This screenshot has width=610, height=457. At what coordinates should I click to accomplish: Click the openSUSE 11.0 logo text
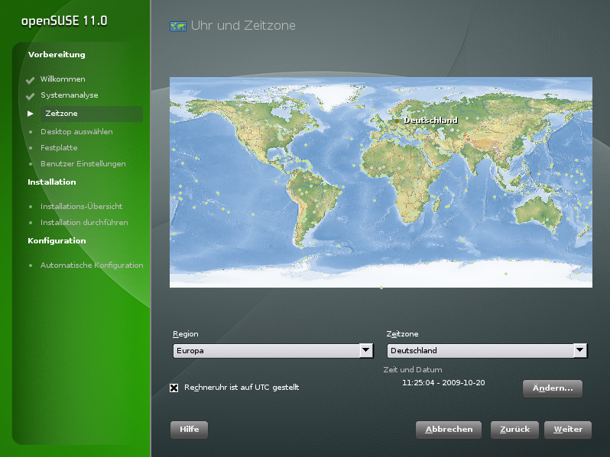64,21
